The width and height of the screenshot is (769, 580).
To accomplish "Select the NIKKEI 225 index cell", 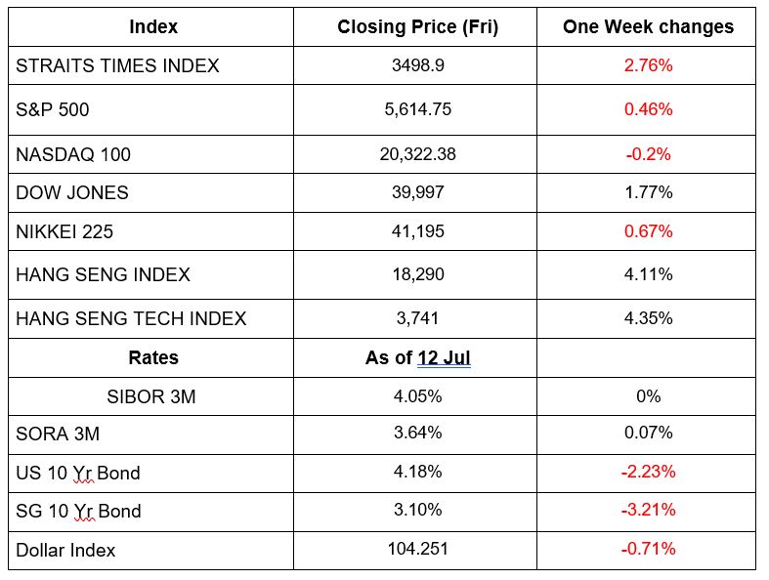I will [x=70, y=231].
